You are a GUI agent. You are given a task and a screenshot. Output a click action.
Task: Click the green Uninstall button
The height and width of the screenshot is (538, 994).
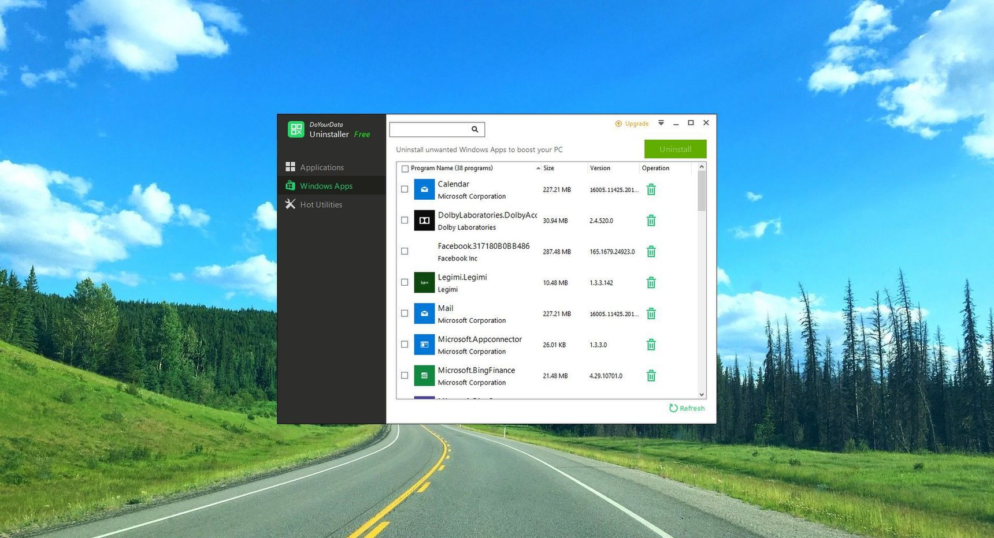click(x=675, y=149)
